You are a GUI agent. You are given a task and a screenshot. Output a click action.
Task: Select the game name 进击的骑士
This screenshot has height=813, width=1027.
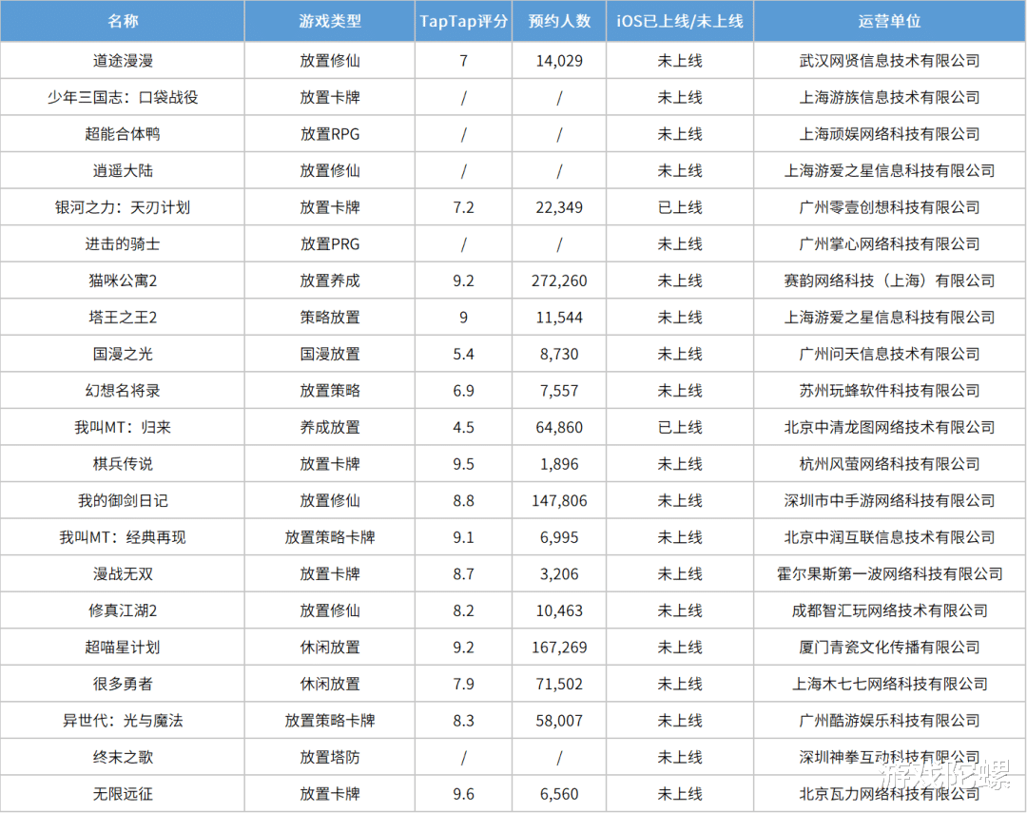pyautogui.click(x=123, y=244)
